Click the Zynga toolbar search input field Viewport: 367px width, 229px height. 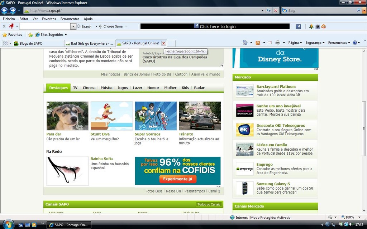pos(45,26)
